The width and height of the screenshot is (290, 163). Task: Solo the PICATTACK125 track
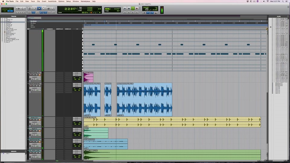click(x=37, y=86)
